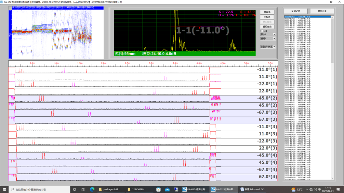The width and height of the screenshot is (344, 193).
Task: Show hidden system tray icons
Action: tap(306, 189)
